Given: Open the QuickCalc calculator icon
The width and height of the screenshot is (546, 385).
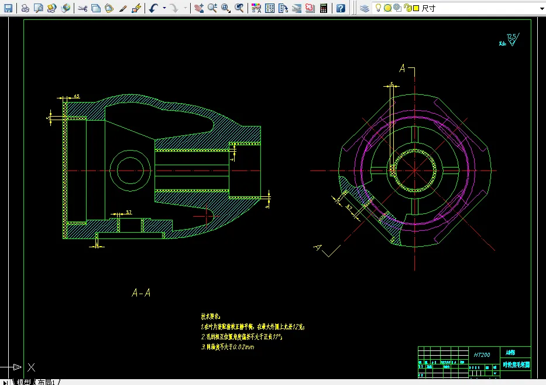Looking at the screenshot, I should (x=324, y=8).
